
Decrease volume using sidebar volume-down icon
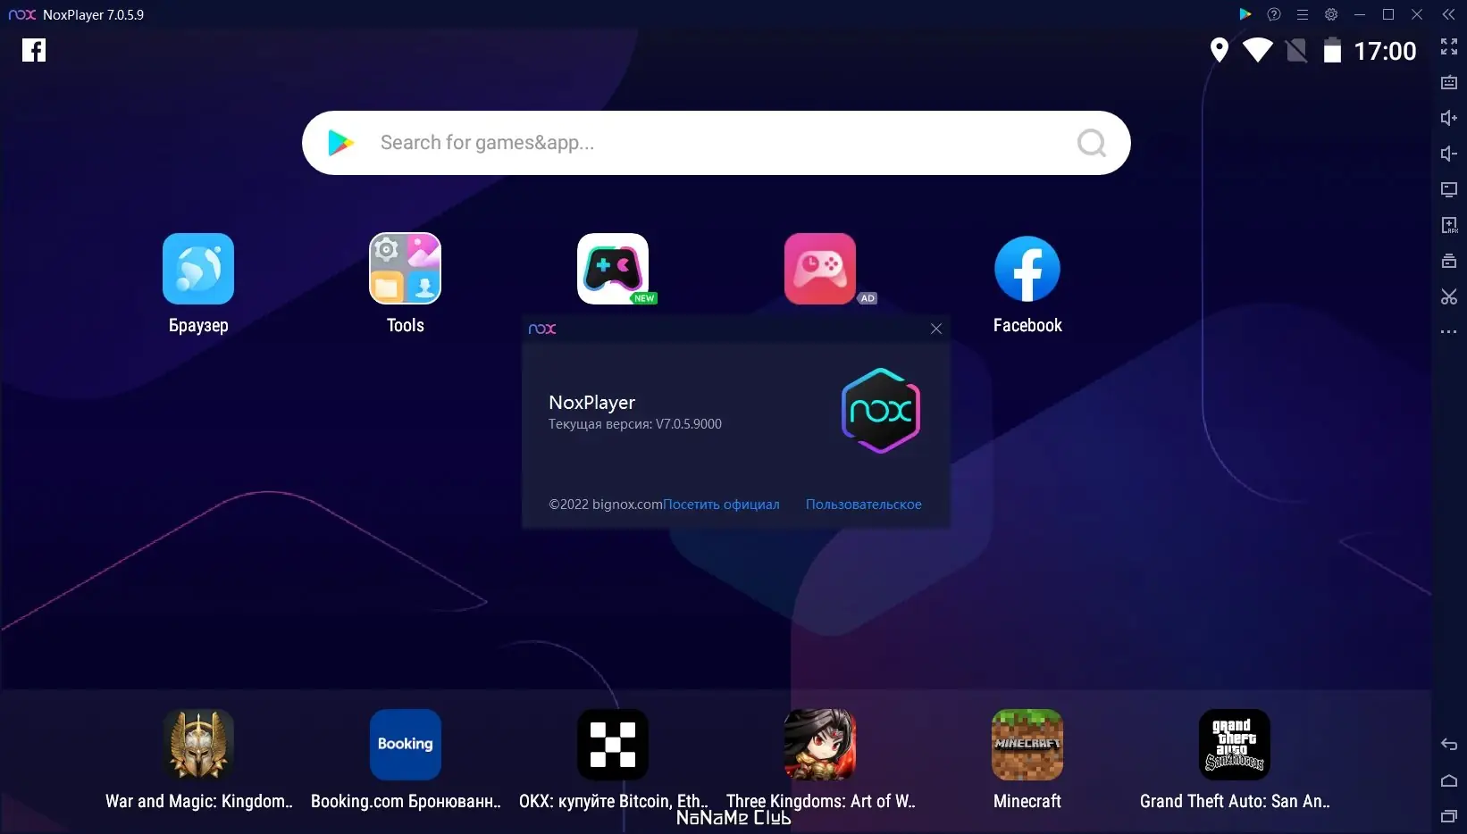[1449, 154]
